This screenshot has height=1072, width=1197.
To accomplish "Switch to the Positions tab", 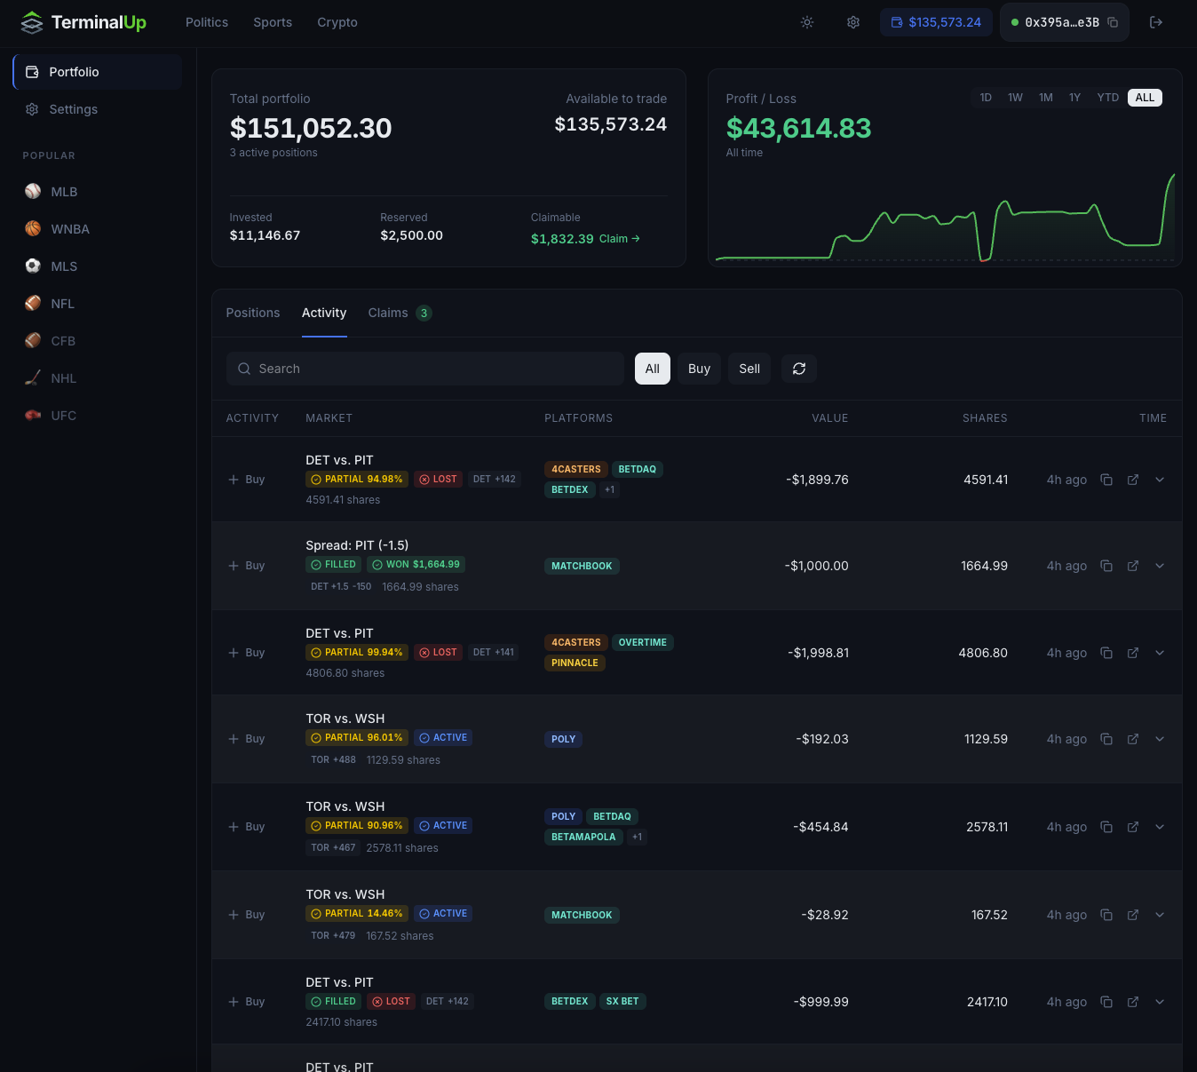I will pos(253,313).
